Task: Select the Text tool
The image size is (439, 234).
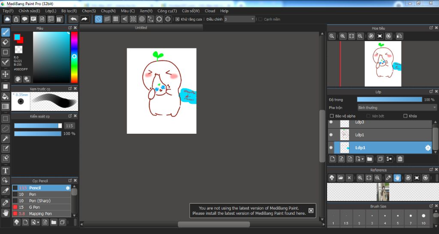Action: coord(5,171)
